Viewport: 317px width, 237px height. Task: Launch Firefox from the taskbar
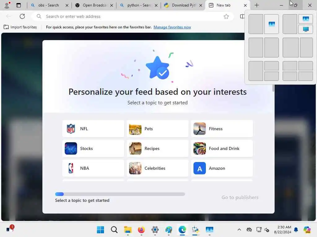(141, 230)
